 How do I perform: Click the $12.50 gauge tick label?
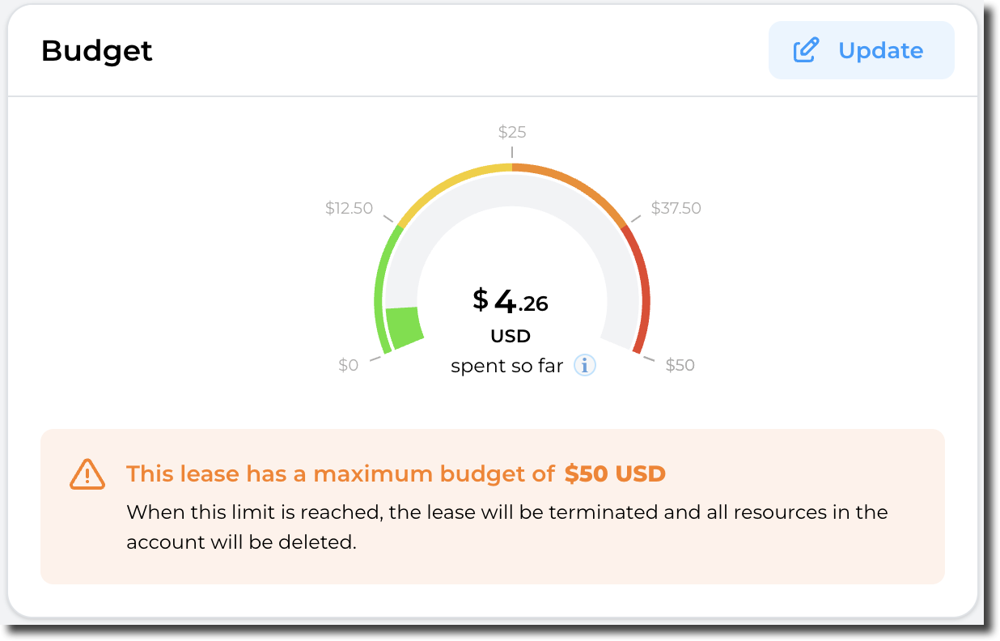[x=349, y=208]
